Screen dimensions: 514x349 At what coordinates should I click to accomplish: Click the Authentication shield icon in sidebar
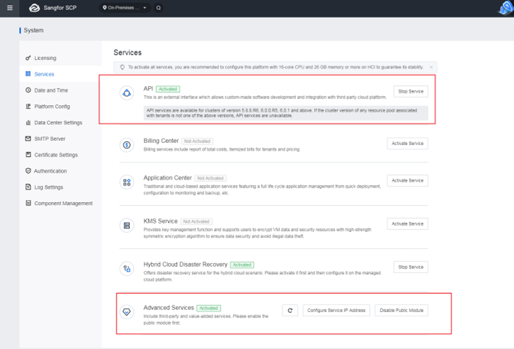tap(28, 171)
